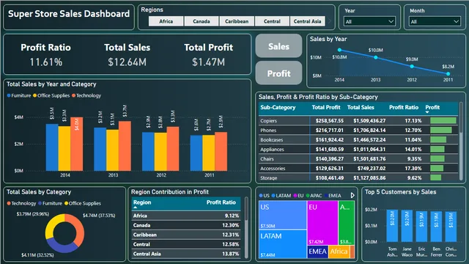Click the $258,567.55 profit cell

329,120
